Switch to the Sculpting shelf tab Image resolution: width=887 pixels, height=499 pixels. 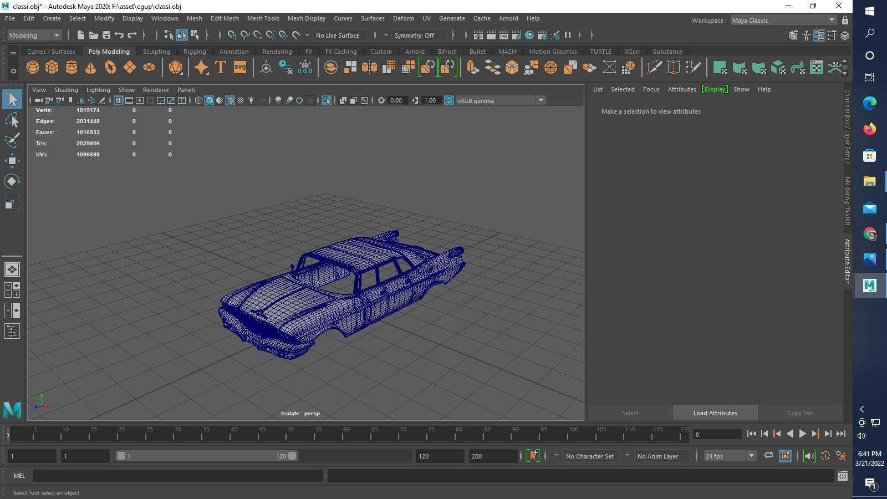(x=156, y=52)
